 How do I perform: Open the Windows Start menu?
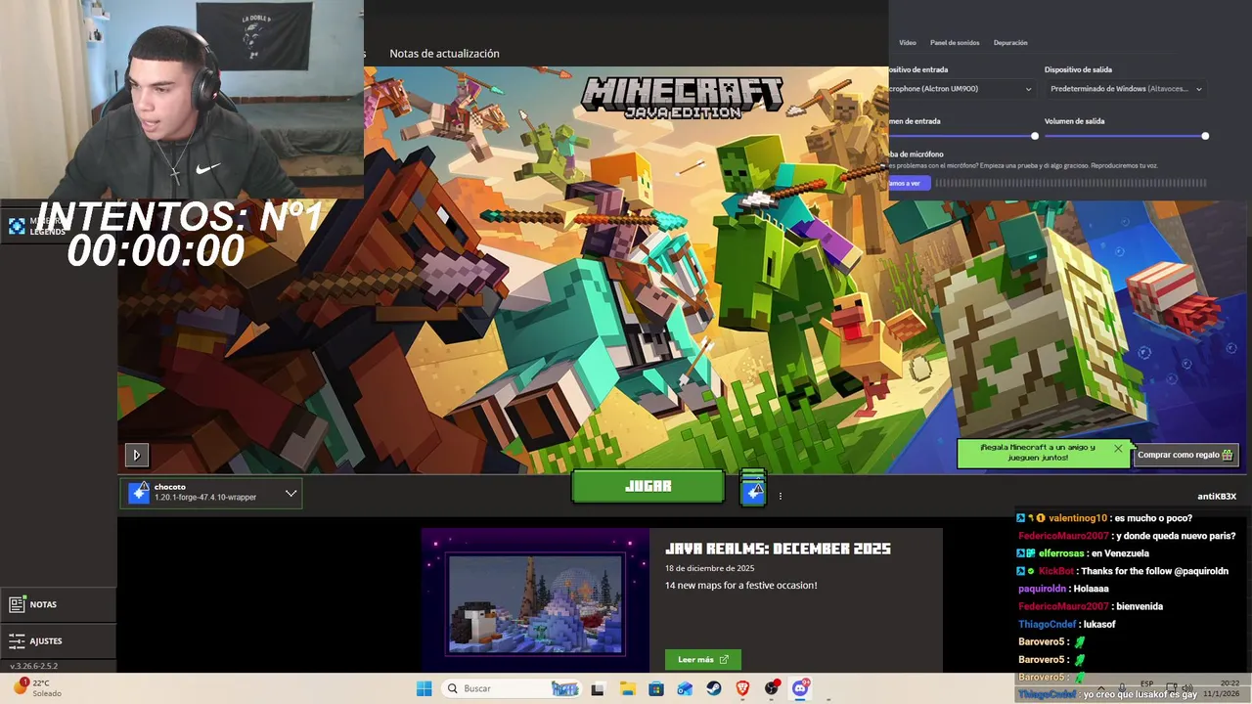click(x=424, y=688)
